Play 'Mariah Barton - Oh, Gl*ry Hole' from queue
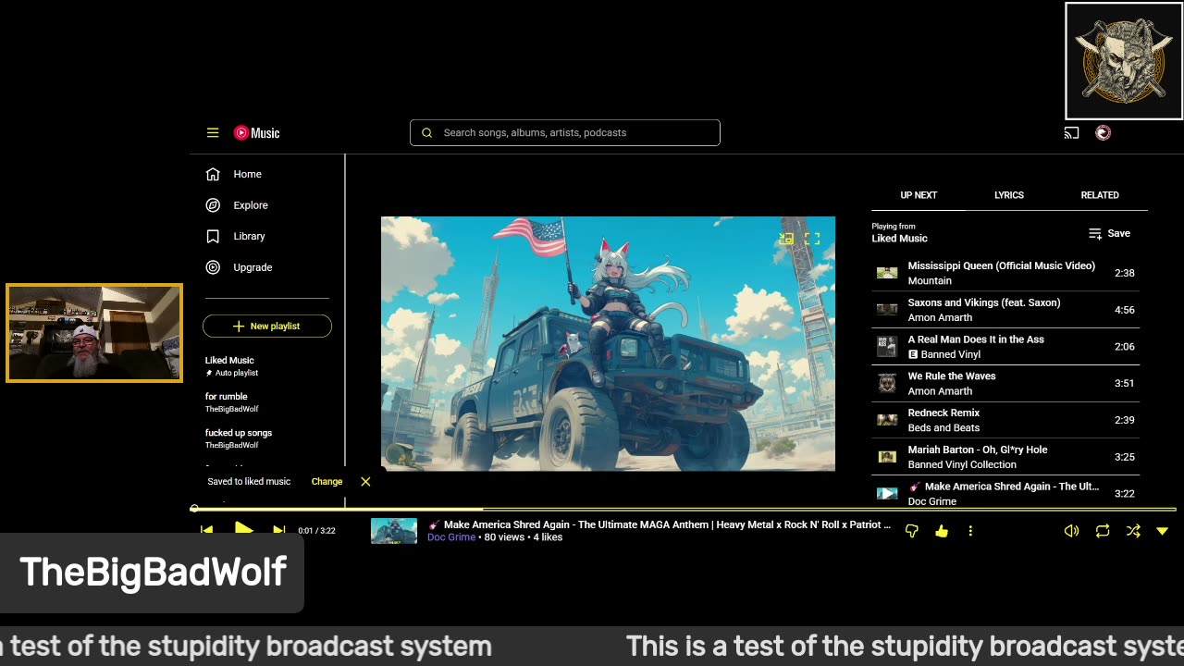This screenshot has height=666, width=1184. [1005, 457]
